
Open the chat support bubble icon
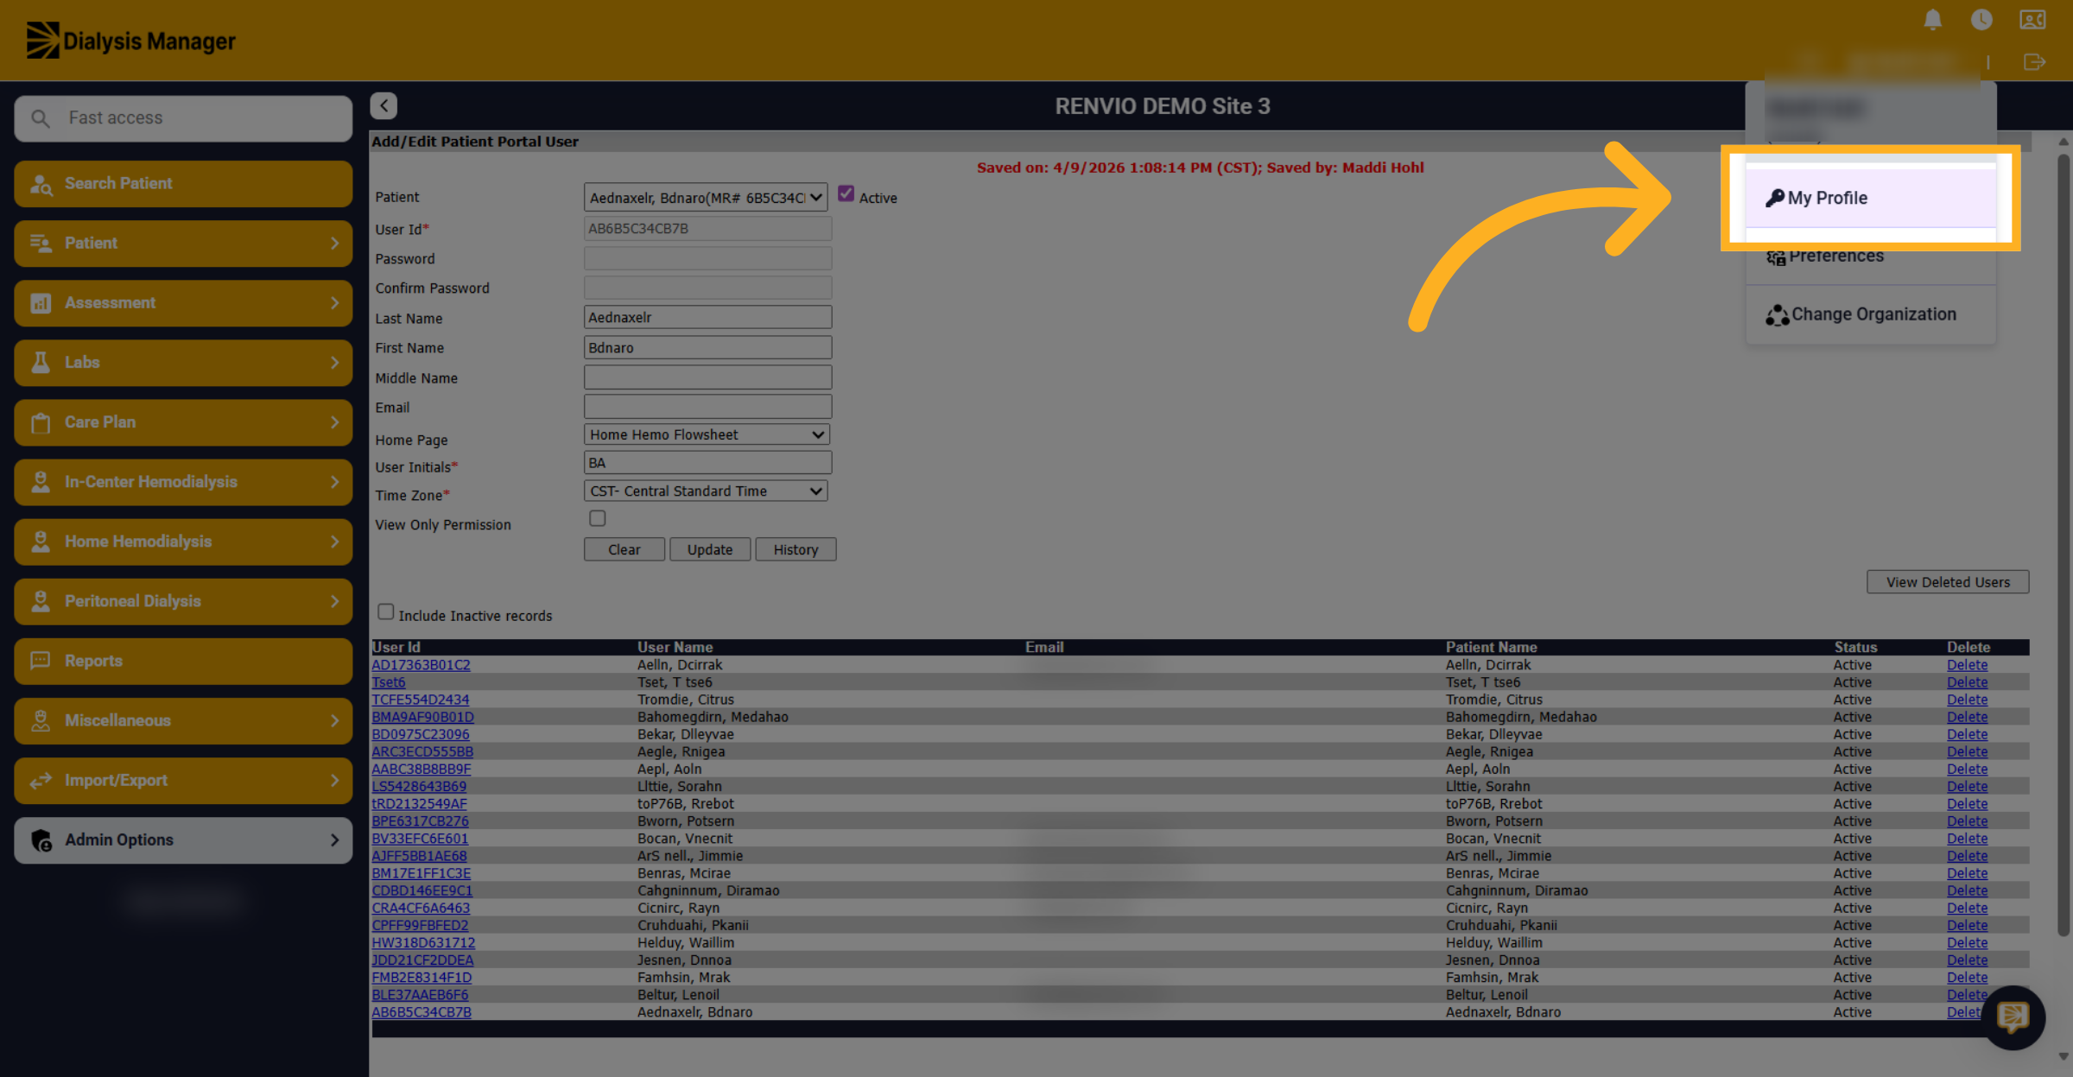(x=2013, y=1017)
